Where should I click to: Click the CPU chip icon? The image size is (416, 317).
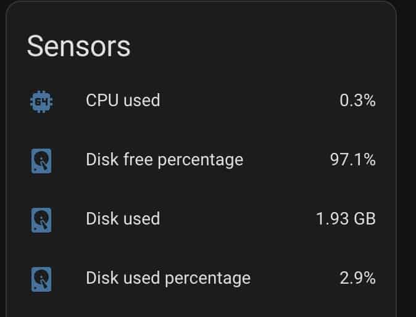41,102
